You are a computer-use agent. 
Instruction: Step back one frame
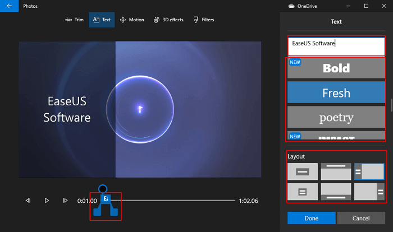click(28, 201)
